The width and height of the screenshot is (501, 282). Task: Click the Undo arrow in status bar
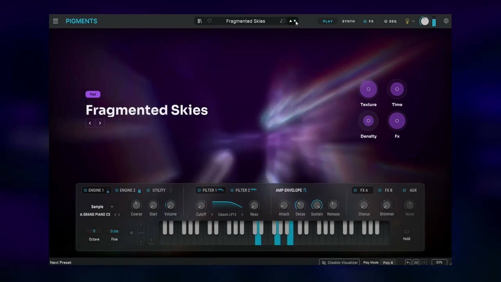coord(408,262)
